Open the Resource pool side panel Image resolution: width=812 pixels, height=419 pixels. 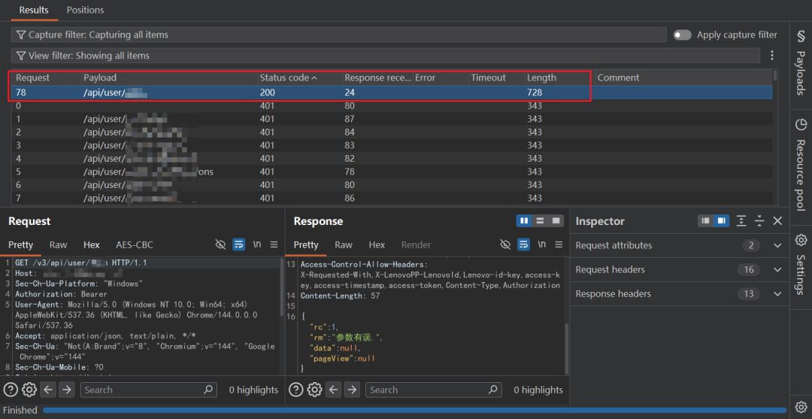[801, 165]
